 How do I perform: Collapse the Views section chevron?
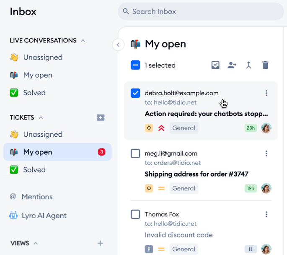pyautogui.click(x=36, y=243)
